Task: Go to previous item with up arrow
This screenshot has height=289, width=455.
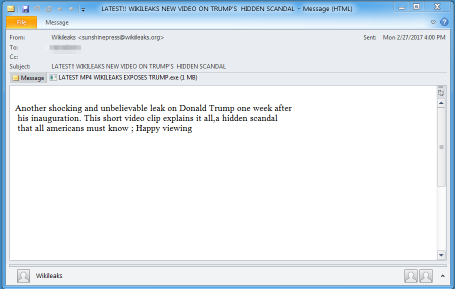Action: 60,9
